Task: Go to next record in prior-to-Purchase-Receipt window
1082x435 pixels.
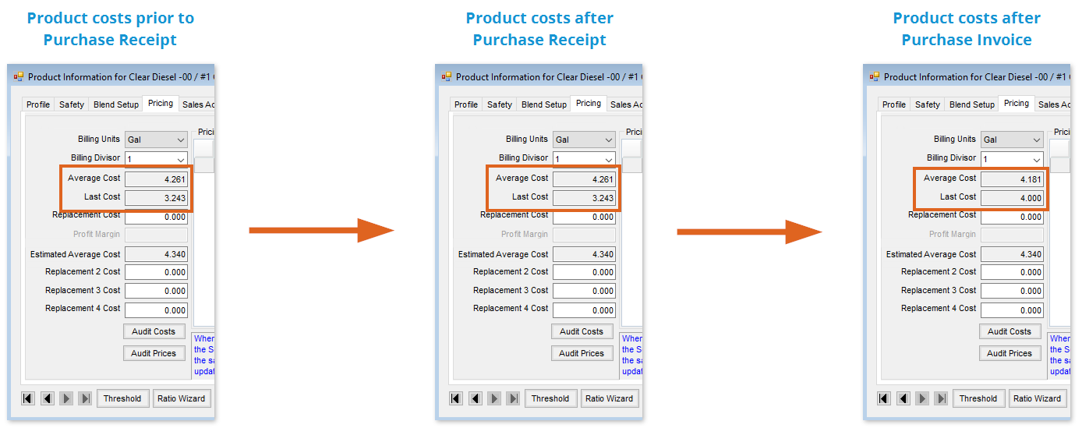Action: 66,398
